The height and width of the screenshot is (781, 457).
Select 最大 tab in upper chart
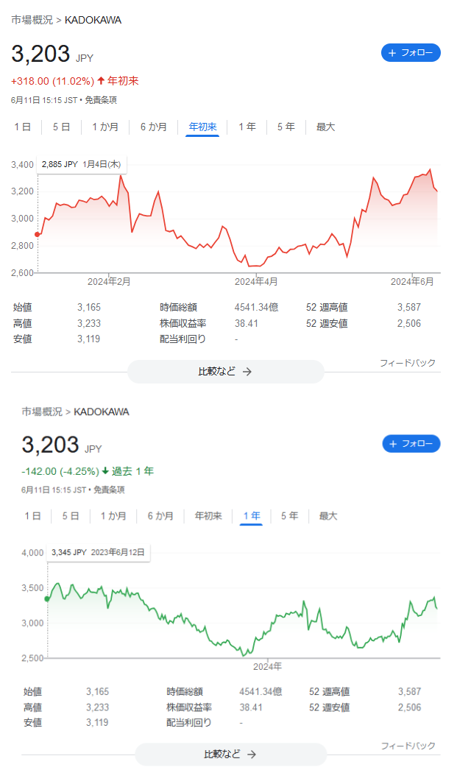pyautogui.click(x=325, y=127)
